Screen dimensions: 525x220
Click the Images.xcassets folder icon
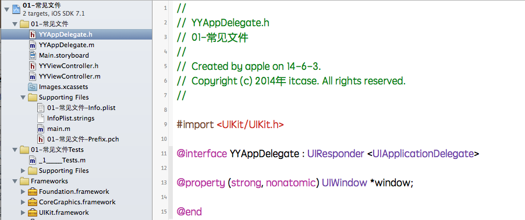(33, 87)
